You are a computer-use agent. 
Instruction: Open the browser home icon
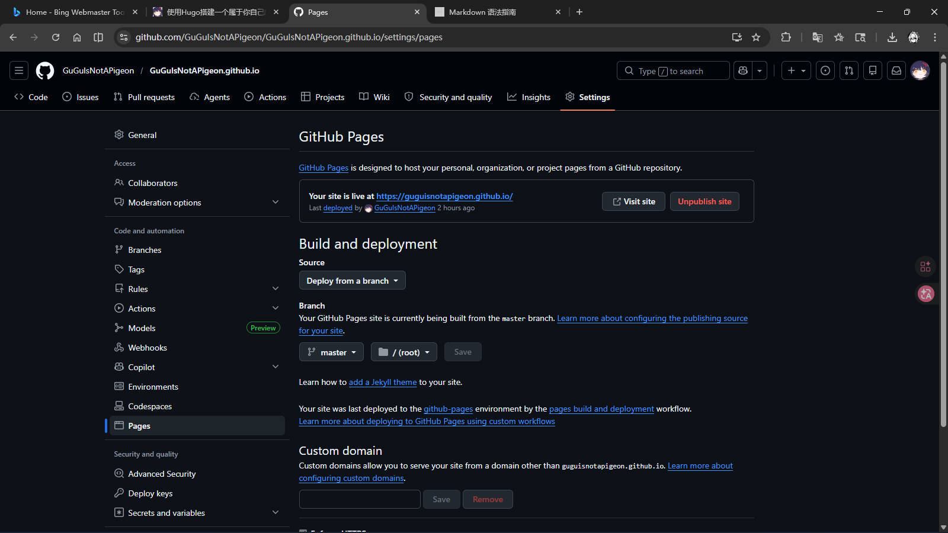pos(77,37)
